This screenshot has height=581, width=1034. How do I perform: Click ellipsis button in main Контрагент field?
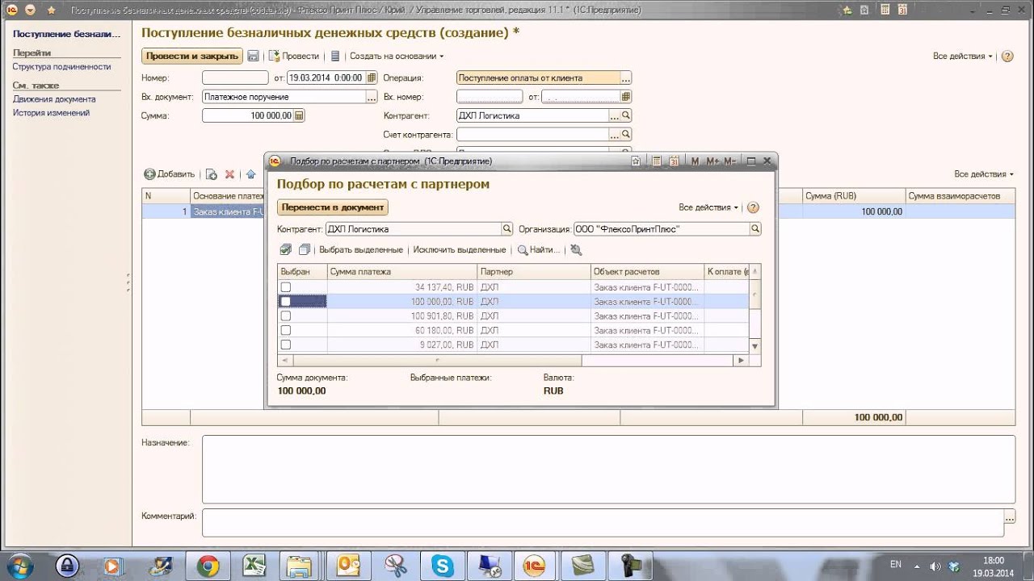[x=615, y=115]
